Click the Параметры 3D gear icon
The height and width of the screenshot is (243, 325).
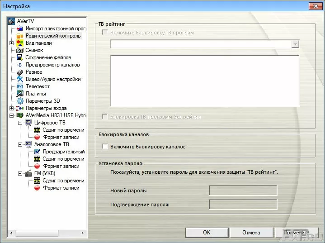[20, 101]
